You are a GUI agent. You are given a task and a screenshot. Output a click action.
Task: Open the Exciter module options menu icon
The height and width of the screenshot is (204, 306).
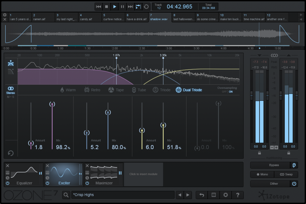click(x=47, y=172)
